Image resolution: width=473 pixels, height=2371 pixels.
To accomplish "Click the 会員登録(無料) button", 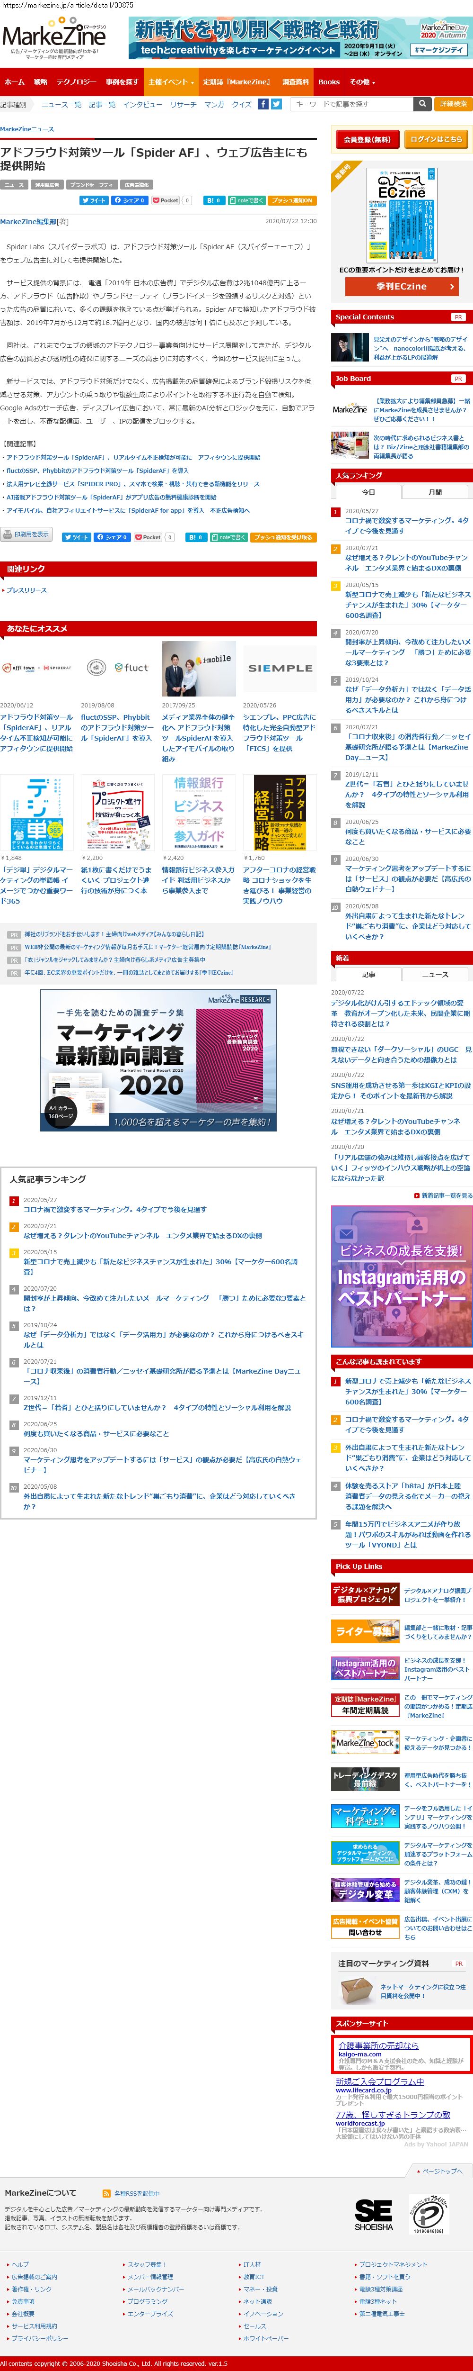I will pos(367,139).
